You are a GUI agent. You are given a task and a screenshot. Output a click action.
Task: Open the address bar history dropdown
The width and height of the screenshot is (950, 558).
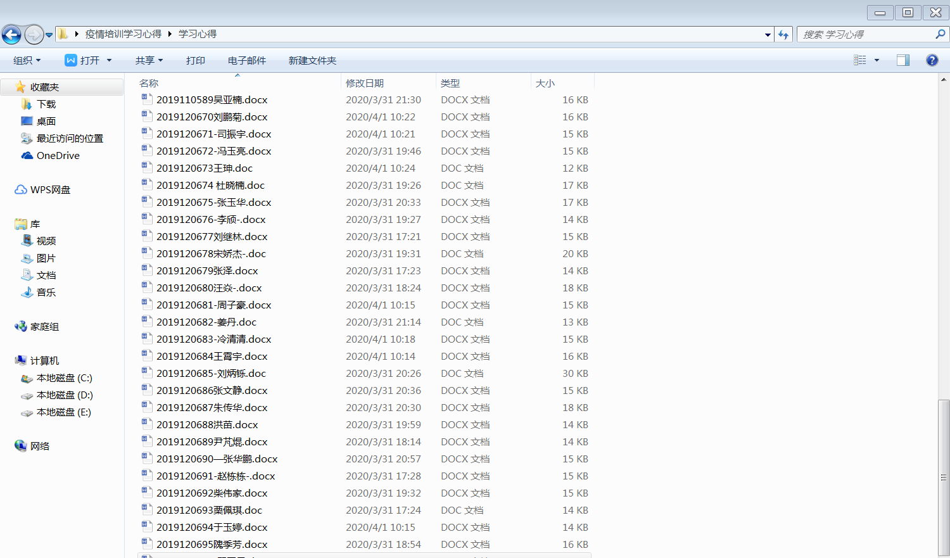click(x=768, y=35)
